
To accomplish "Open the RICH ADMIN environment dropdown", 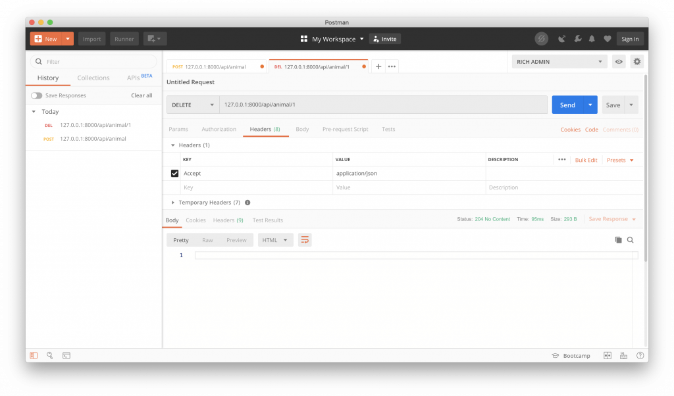I will click(559, 61).
